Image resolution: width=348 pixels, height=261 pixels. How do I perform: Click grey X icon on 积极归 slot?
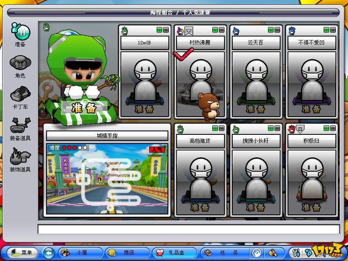tap(333, 128)
